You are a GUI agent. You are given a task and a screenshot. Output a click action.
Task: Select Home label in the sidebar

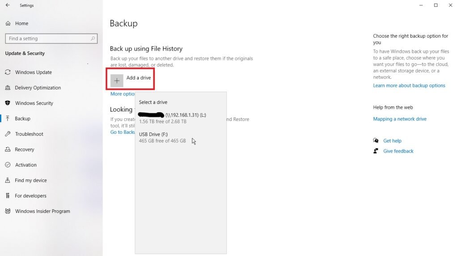click(x=21, y=23)
